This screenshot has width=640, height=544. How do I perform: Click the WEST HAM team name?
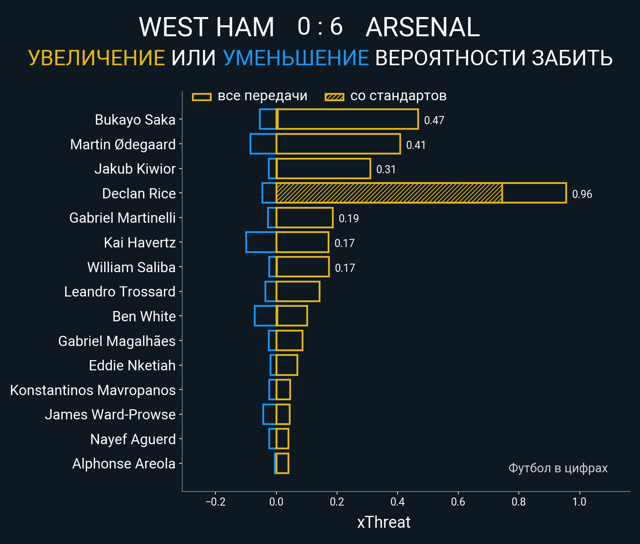[207, 27]
